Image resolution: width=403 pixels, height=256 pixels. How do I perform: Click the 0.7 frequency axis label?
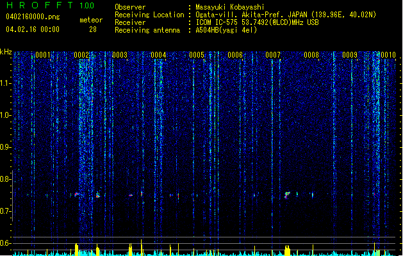(6, 211)
